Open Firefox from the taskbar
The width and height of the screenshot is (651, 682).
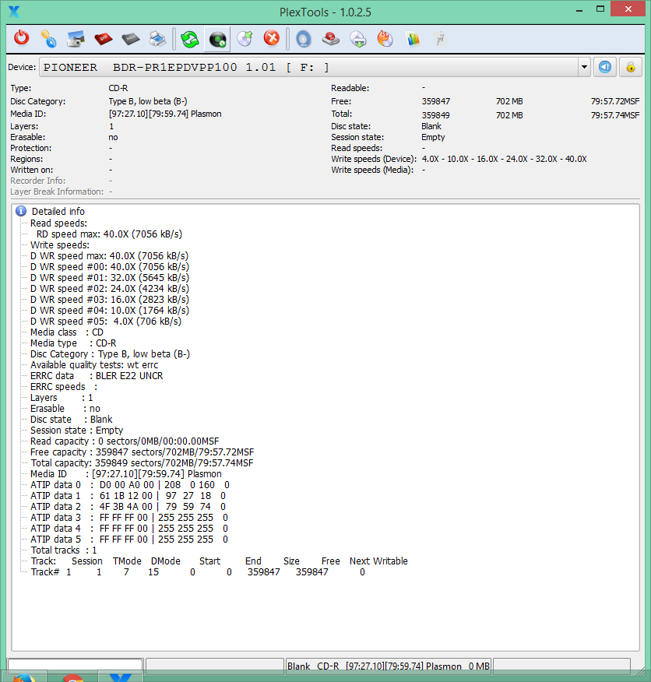tap(24, 677)
